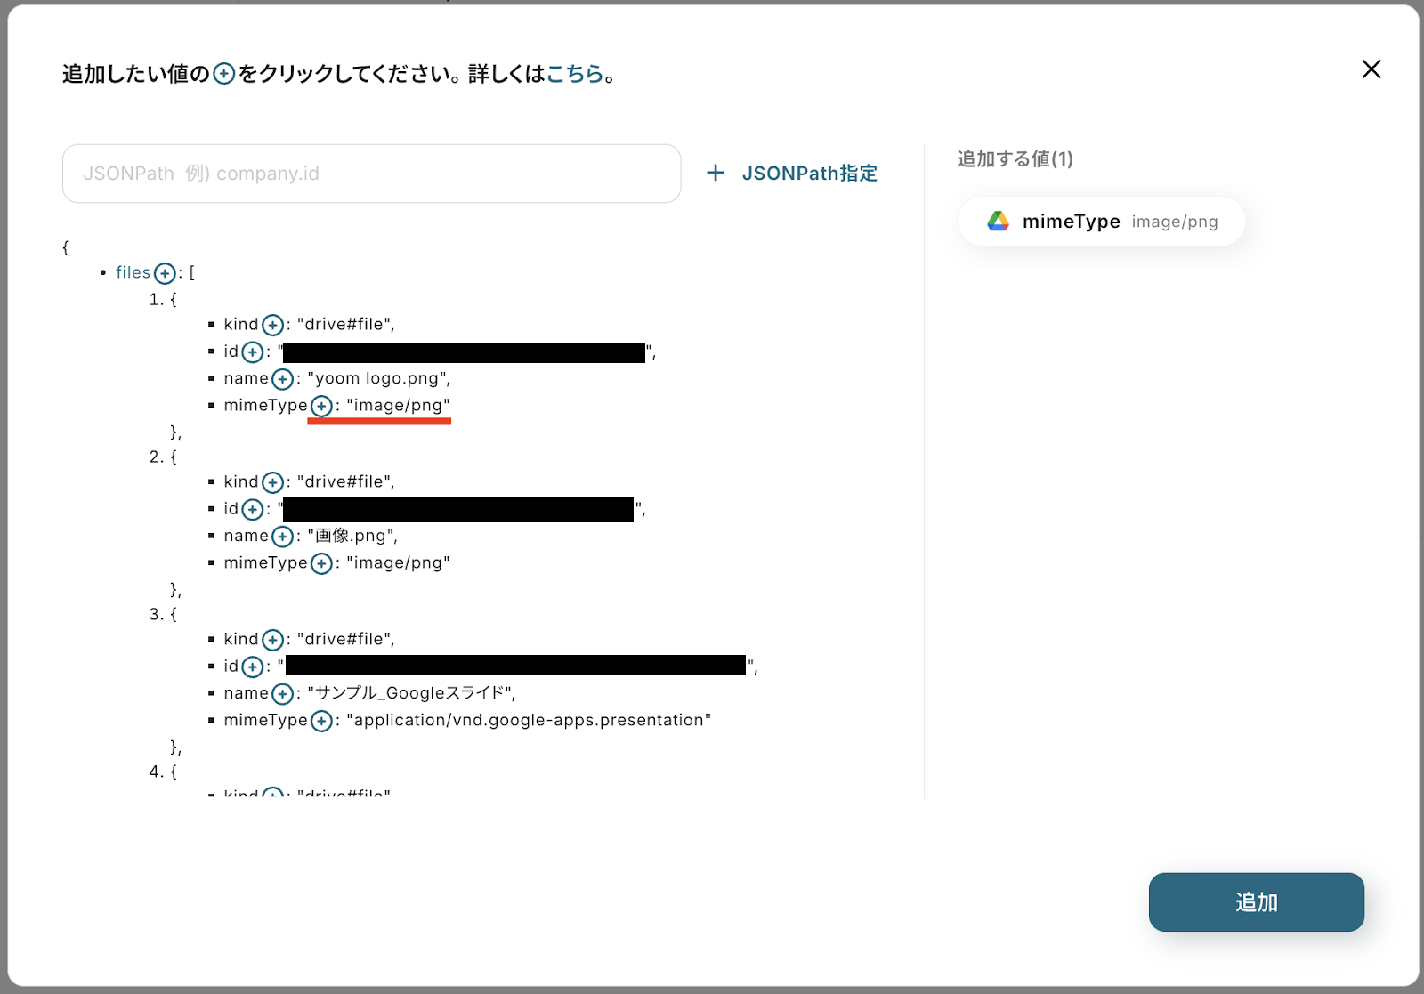This screenshot has width=1424, height=994.
Task: Click the 追加 button
Action: click(1256, 902)
